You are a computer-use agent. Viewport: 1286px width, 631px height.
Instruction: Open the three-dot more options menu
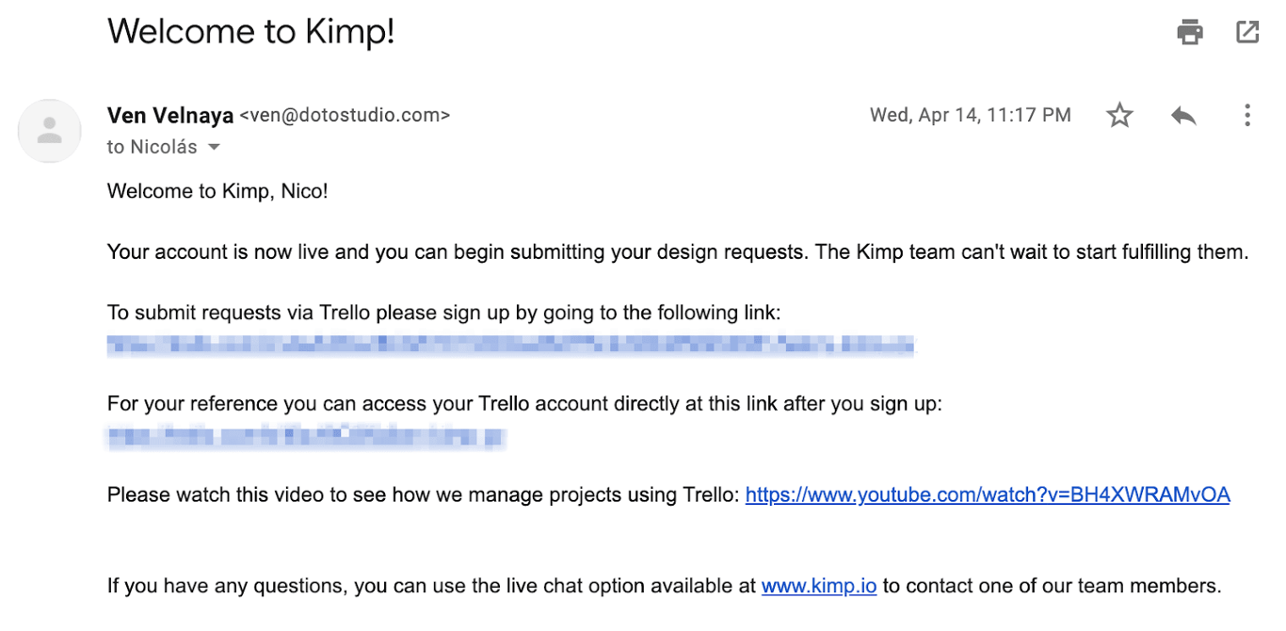pyautogui.click(x=1246, y=116)
